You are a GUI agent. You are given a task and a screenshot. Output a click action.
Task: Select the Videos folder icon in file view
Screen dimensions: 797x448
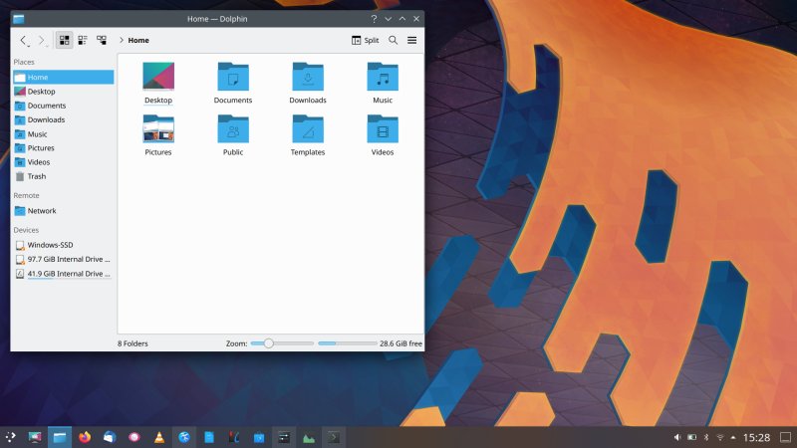(383, 128)
